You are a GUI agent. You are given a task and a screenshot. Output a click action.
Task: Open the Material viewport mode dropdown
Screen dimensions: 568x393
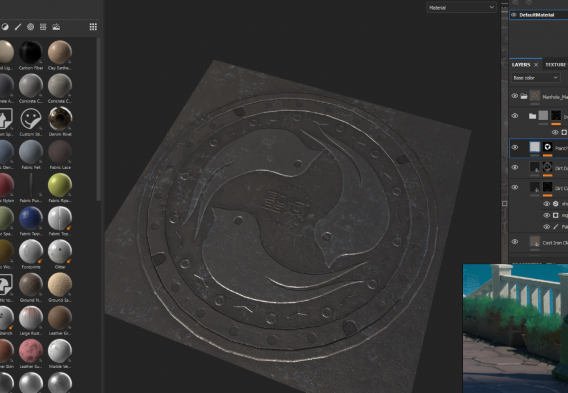click(461, 7)
